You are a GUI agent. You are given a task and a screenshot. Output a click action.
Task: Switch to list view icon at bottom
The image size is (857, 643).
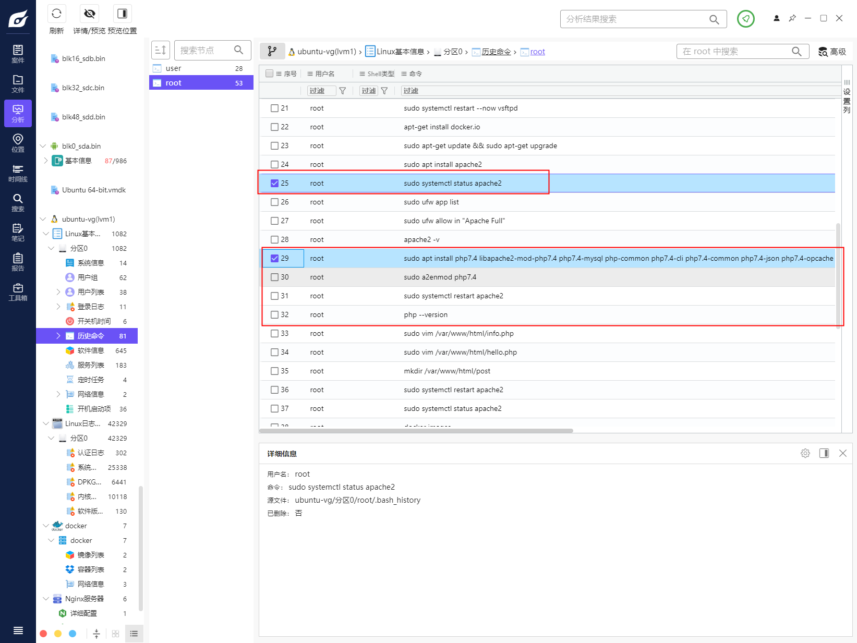click(134, 634)
